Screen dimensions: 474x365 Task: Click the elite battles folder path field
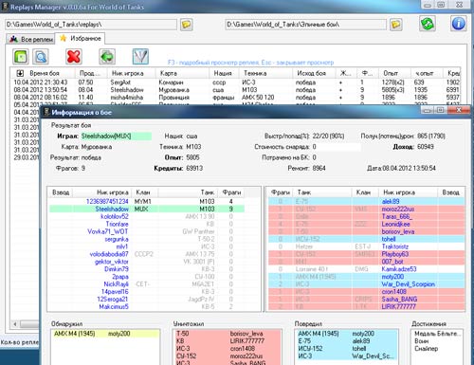(305, 25)
